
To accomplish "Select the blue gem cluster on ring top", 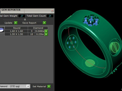I will click(91, 20).
